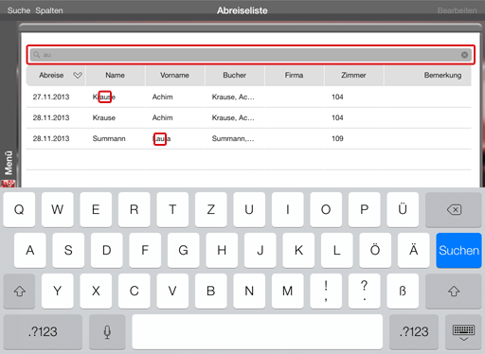This screenshot has height=354, width=485.
Task: Tap the R key
Action: tap(135, 209)
